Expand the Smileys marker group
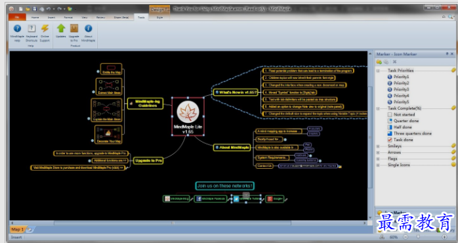The height and width of the screenshot is (243, 458). [x=378, y=146]
